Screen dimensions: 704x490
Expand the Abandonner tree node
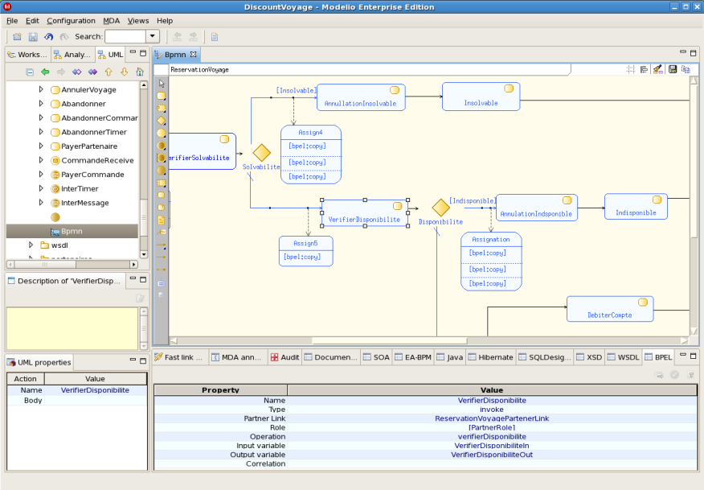(41, 104)
